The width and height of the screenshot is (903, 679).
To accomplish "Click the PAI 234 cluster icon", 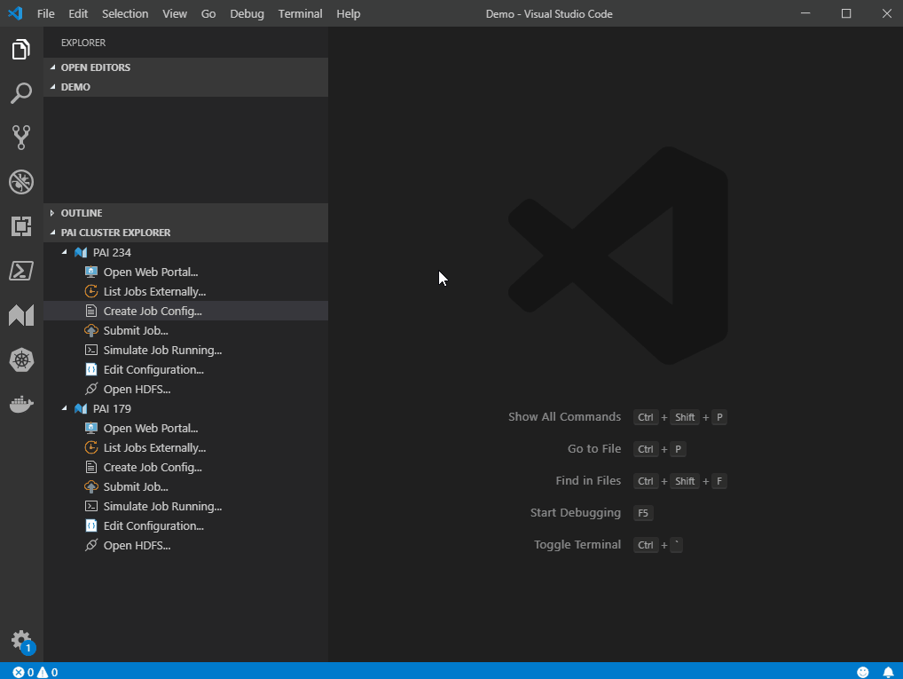I will [81, 252].
